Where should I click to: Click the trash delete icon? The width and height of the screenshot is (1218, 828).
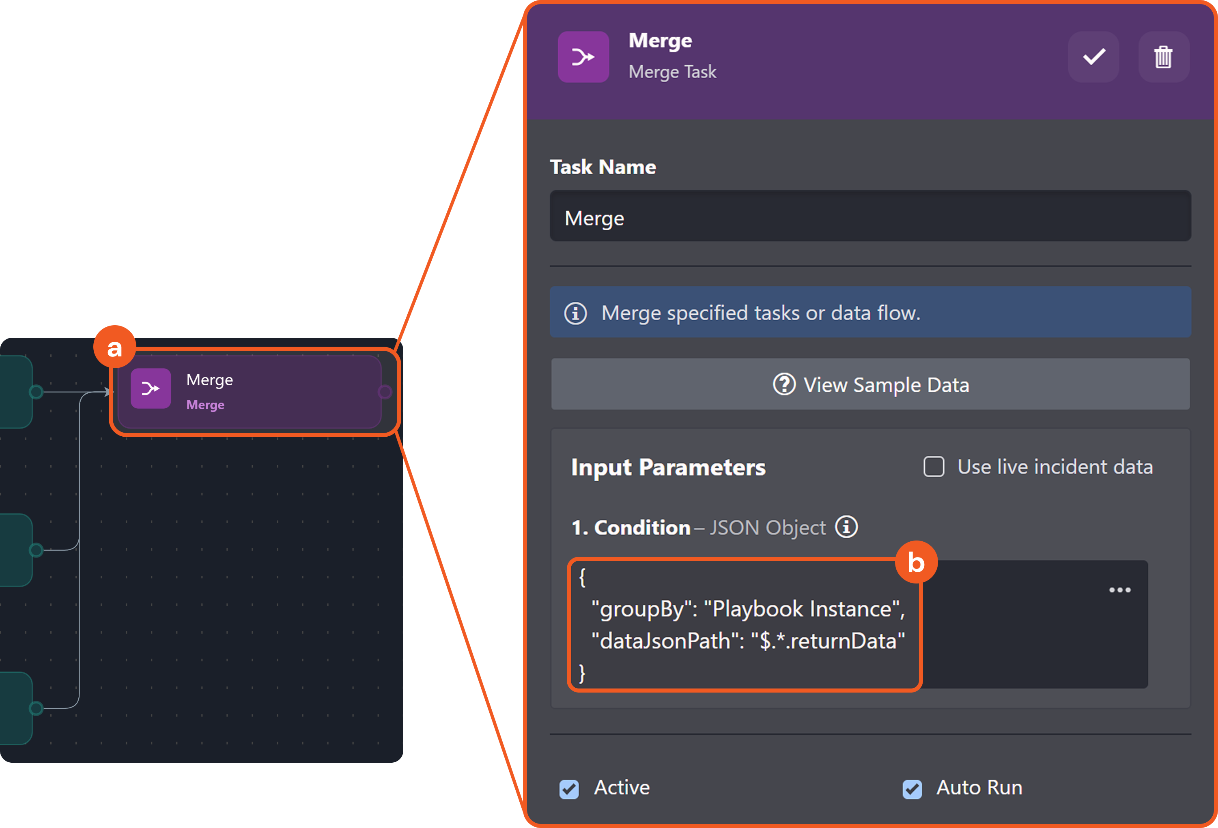click(1163, 56)
